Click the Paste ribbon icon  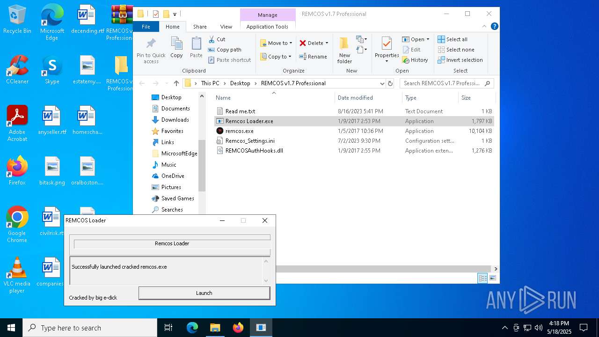tap(196, 47)
